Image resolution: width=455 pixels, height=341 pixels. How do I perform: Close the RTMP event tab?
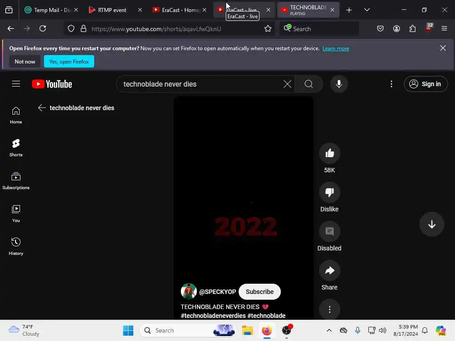(x=140, y=10)
